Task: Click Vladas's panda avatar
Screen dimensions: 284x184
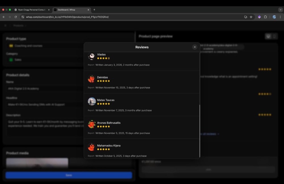Action: 92,56
